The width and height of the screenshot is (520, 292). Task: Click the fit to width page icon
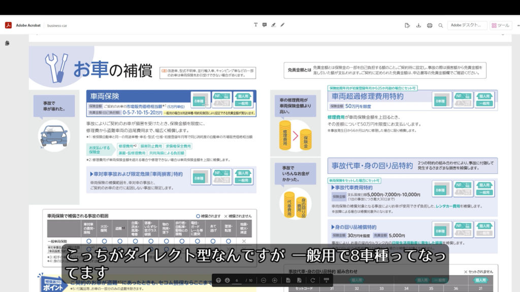(x=288, y=280)
